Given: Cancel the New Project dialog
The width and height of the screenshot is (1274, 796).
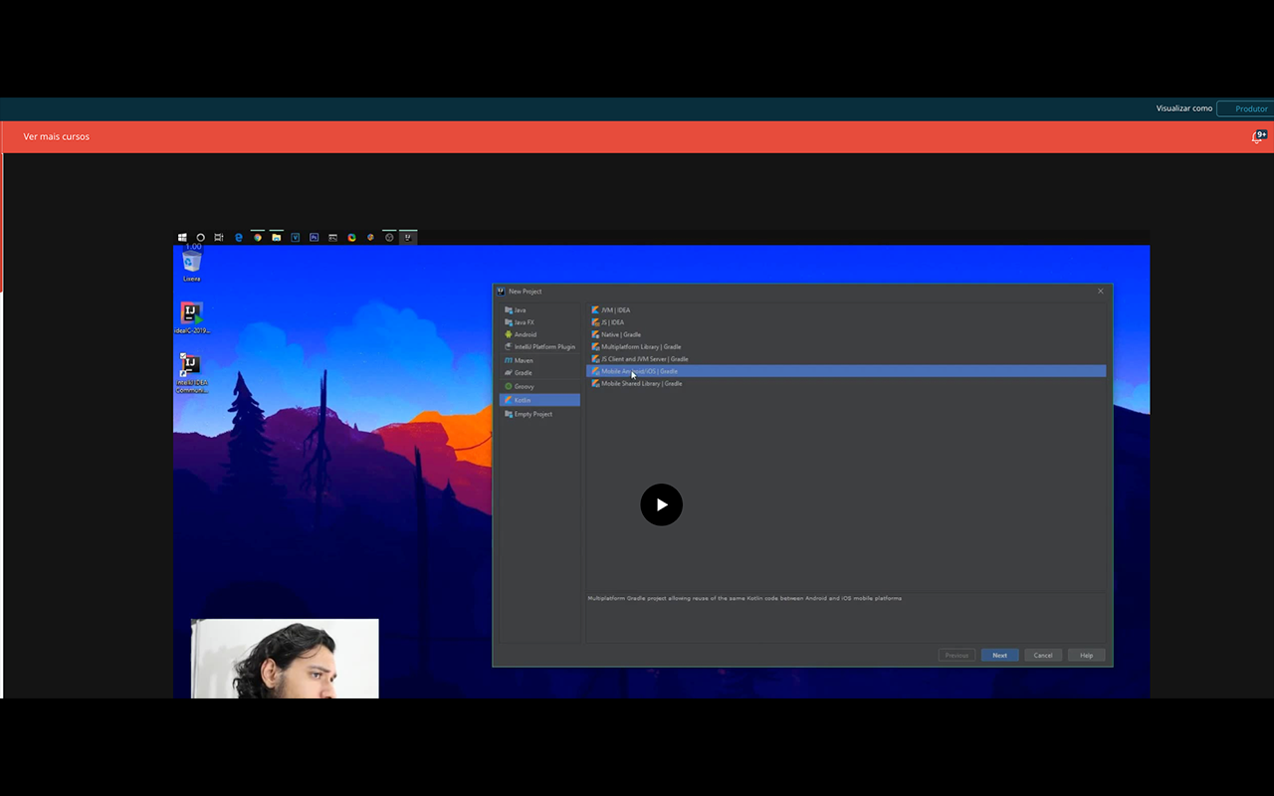Looking at the screenshot, I should click(1043, 655).
